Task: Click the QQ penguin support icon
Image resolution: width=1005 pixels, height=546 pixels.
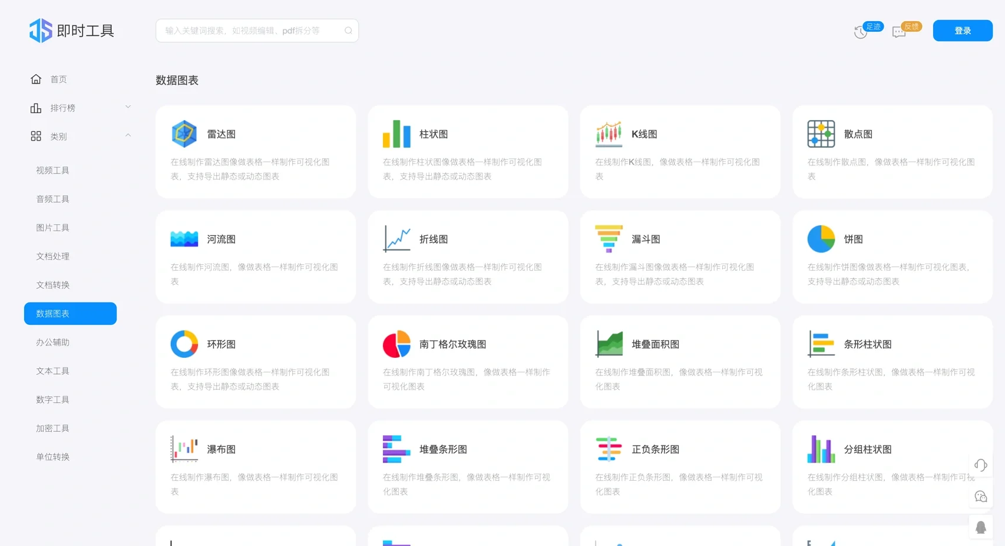Action: [981, 527]
